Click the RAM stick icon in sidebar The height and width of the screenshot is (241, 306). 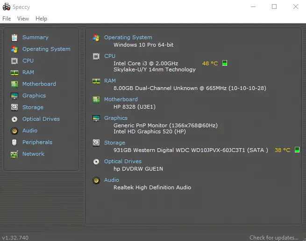14,73
